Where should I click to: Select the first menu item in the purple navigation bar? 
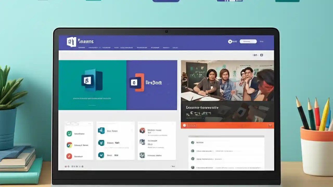[x=81, y=48]
